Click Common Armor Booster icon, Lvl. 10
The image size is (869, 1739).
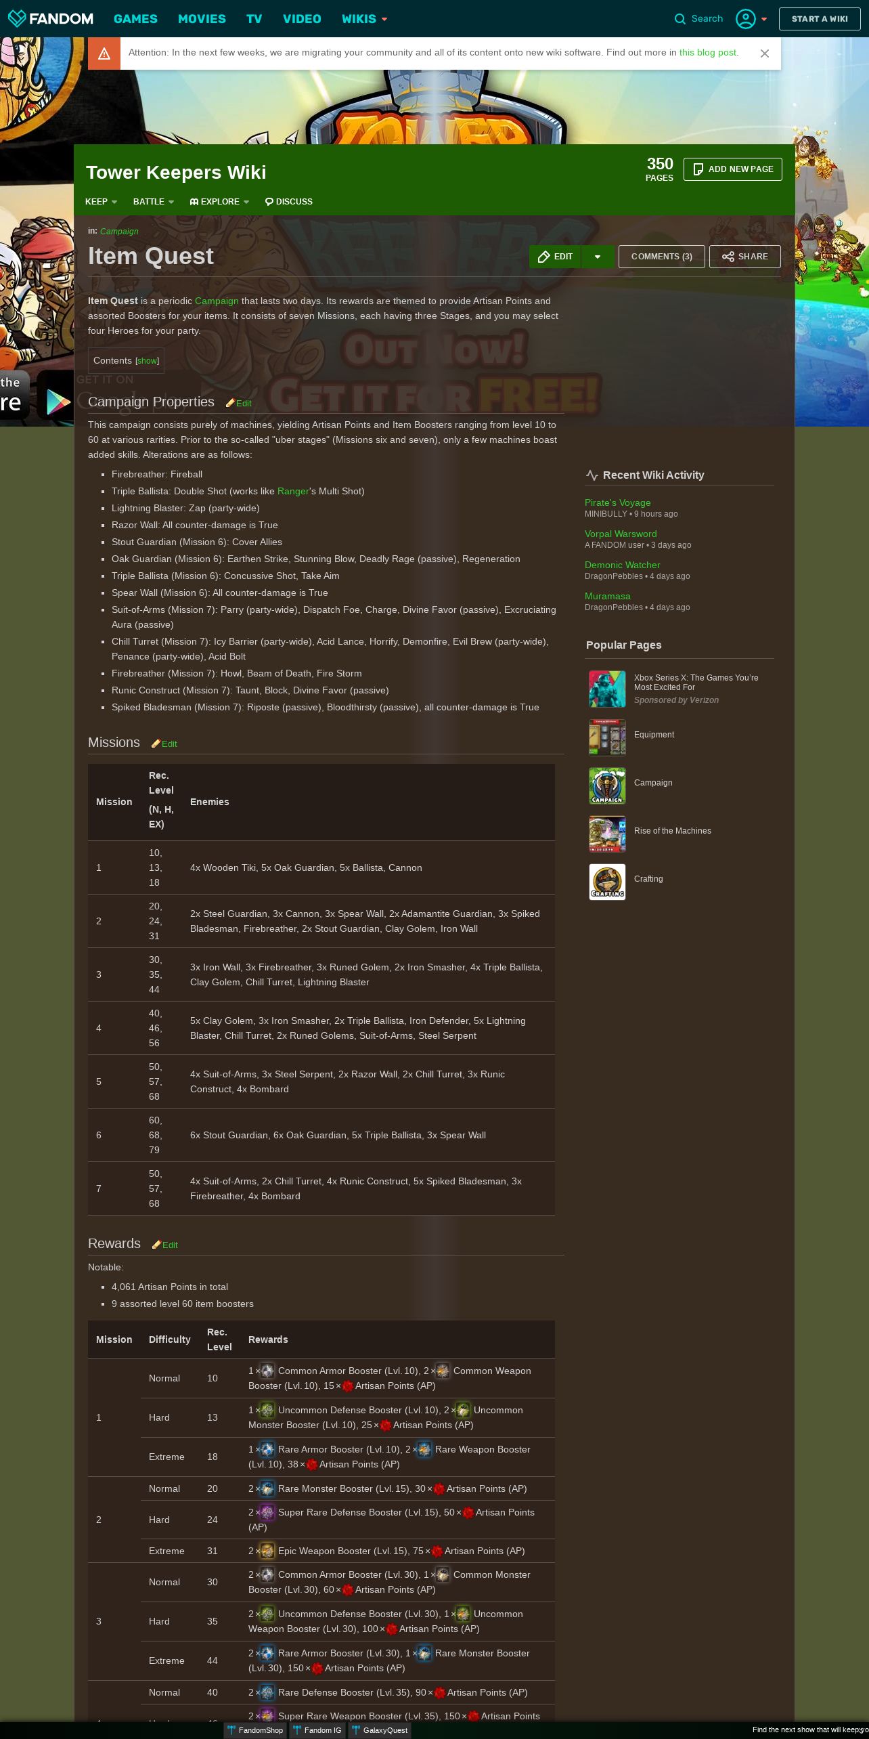coord(268,1371)
